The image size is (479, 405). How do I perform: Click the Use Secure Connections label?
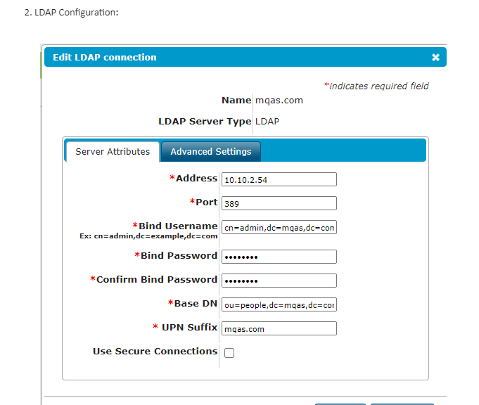pyautogui.click(x=155, y=352)
